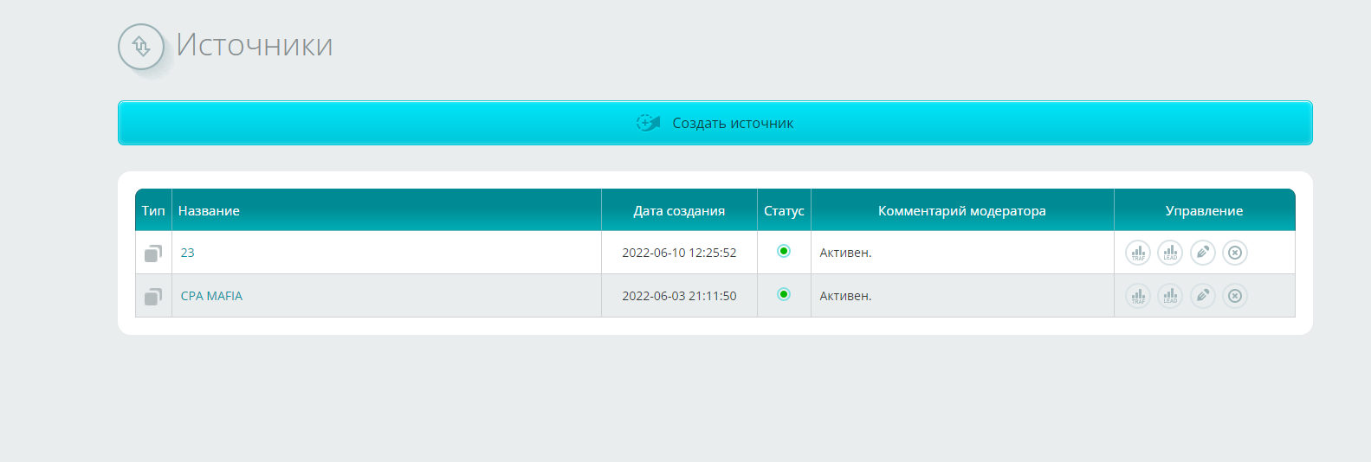The height and width of the screenshot is (462, 1371).
Task: Click Активен comment in CPA MAFIA row
Action: (x=845, y=296)
